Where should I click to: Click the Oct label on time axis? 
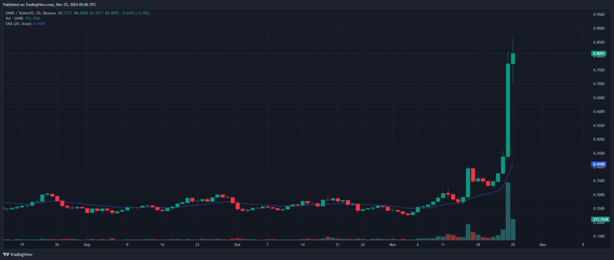(x=237, y=245)
